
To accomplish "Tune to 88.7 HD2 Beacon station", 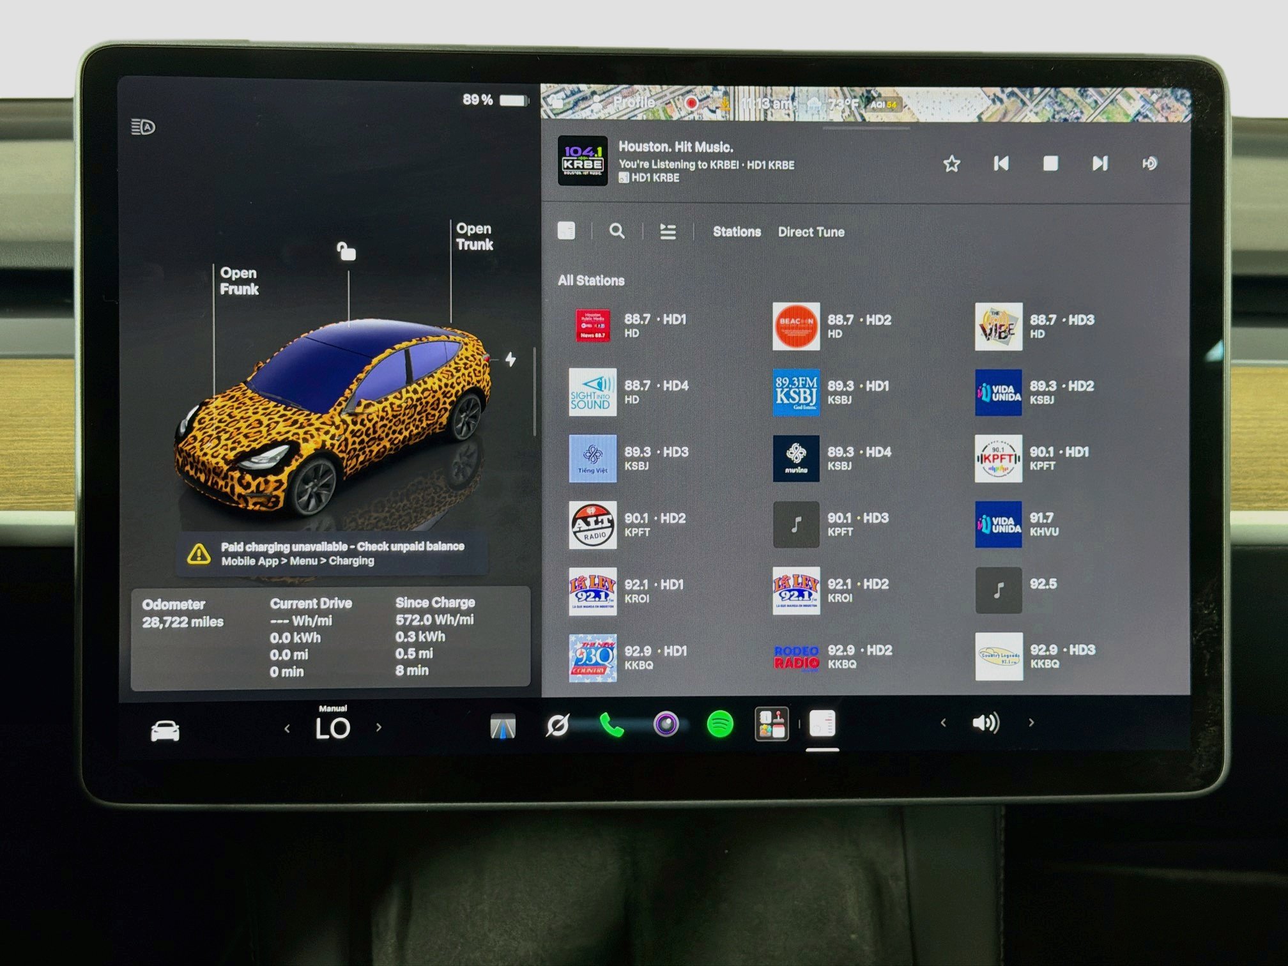I will point(832,326).
